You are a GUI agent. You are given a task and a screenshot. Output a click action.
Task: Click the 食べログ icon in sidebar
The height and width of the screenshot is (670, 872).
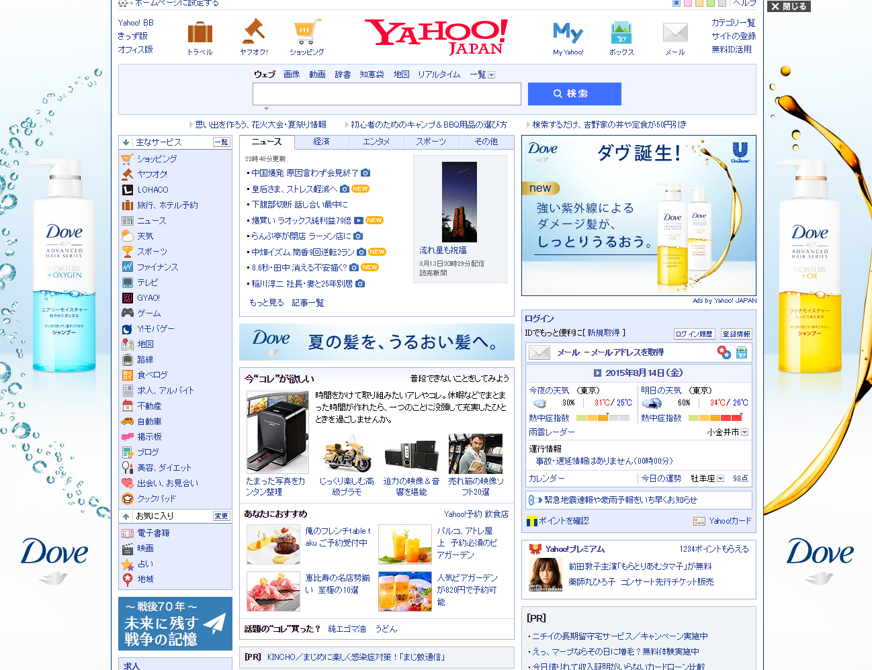[x=127, y=375]
